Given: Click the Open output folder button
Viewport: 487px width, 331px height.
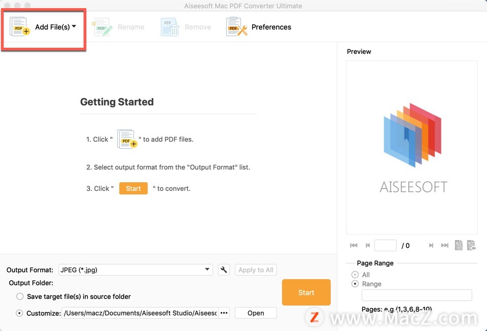Looking at the screenshot, I should (256, 313).
